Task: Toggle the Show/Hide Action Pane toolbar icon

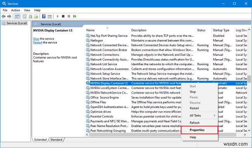Action: [50, 16]
